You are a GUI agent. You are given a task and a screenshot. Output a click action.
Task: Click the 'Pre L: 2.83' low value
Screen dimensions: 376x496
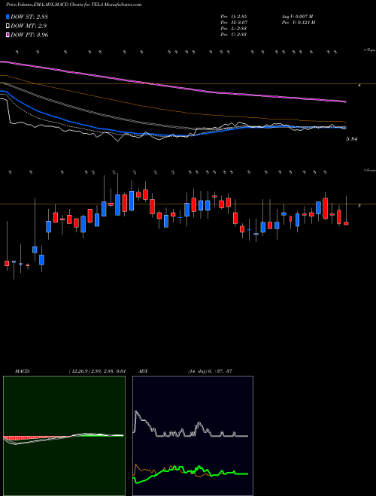click(234, 29)
